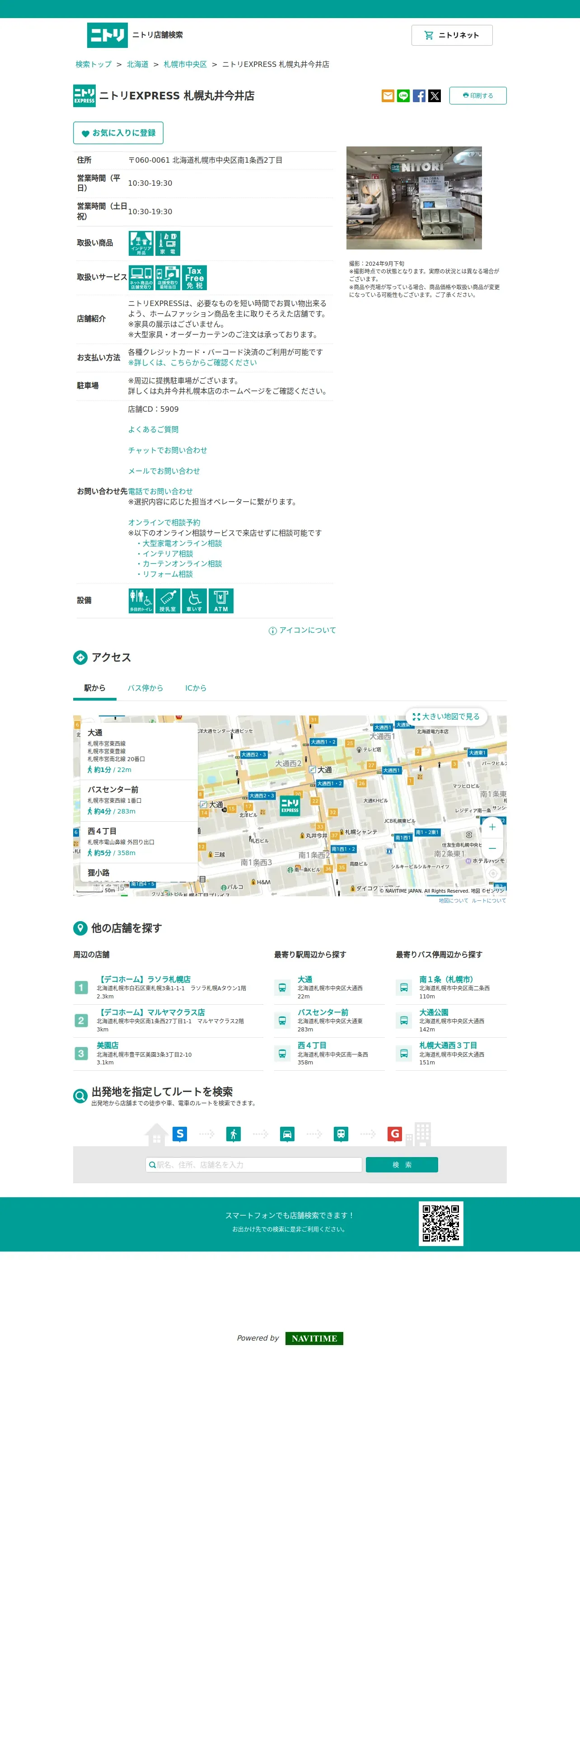Open 札幌大通西３丁目 bus stop link
Screen dimensions: 580x1741
pos(449,1045)
